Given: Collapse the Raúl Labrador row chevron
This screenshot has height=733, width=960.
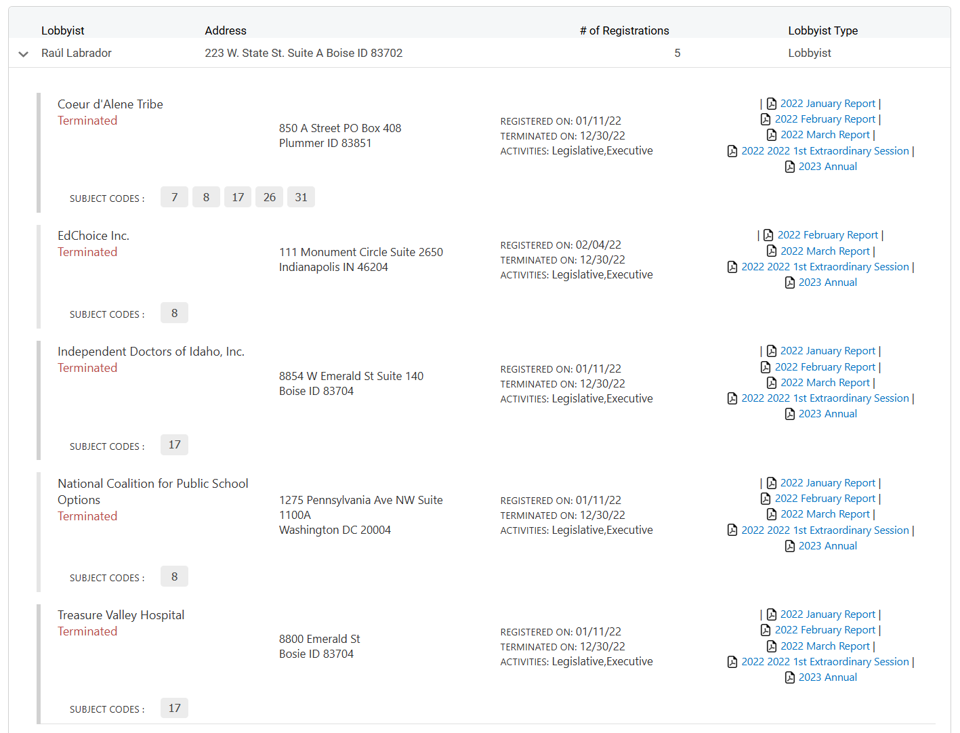Looking at the screenshot, I should [24, 54].
